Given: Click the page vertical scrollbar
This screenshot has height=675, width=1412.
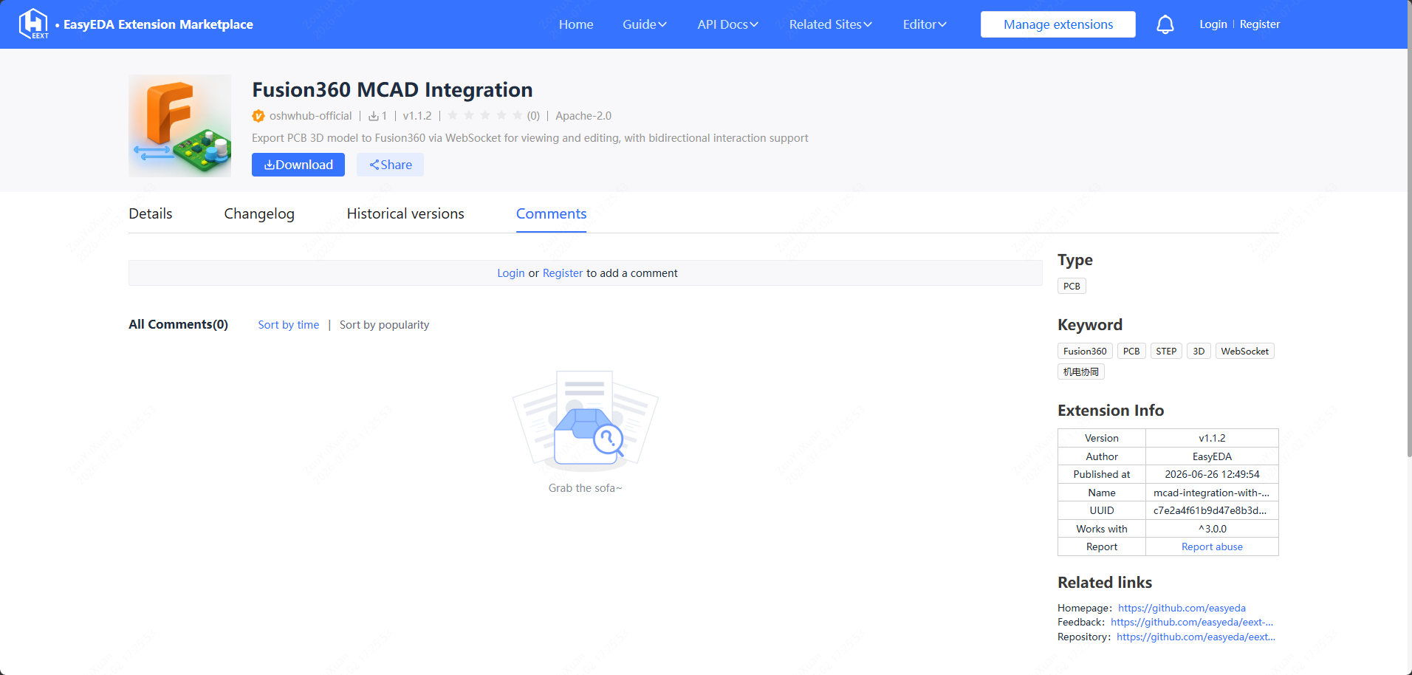Looking at the screenshot, I should point(1409,229).
